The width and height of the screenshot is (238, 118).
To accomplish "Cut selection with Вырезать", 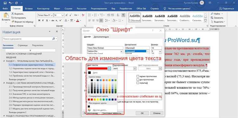I will tap(17, 14).
